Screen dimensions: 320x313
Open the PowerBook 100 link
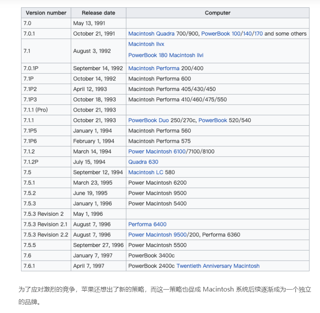point(220,34)
